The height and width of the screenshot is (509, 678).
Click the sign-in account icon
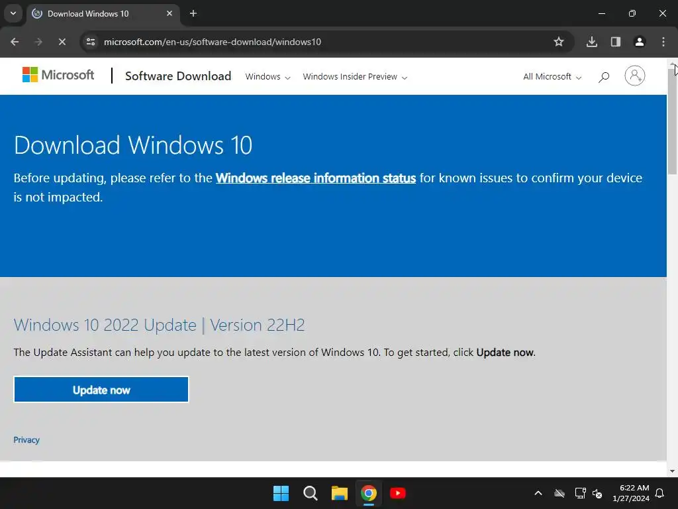click(635, 76)
